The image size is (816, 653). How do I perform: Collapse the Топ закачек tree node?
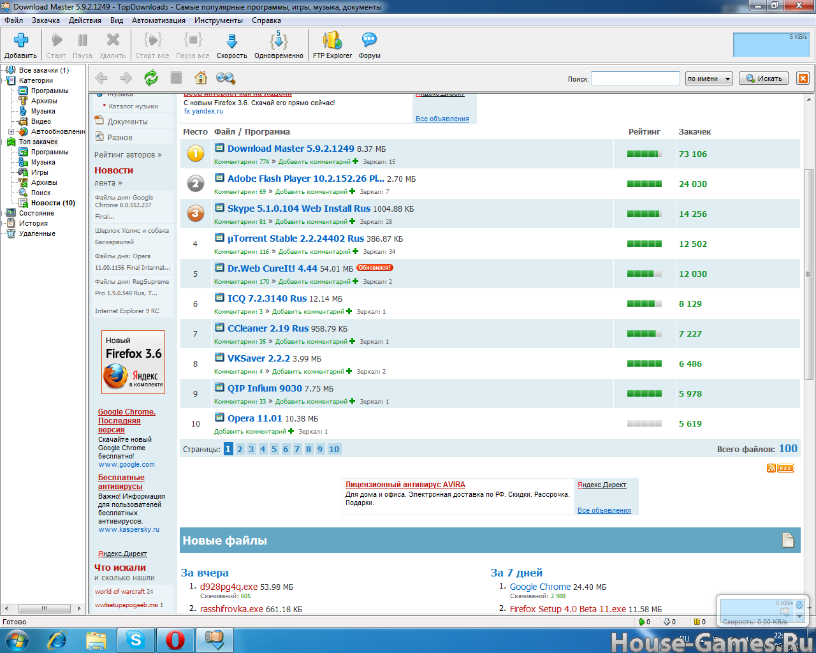[3, 142]
